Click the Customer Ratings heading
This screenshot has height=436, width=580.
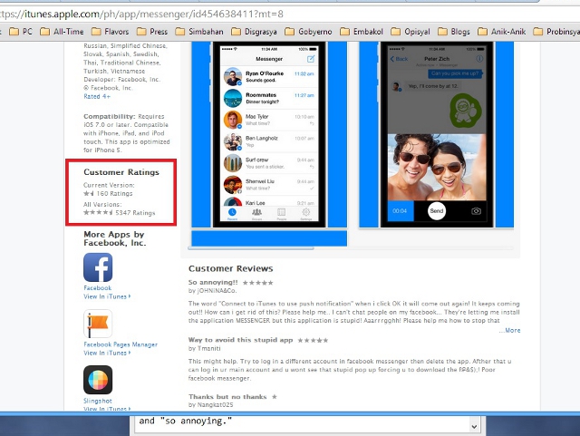(x=121, y=172)
